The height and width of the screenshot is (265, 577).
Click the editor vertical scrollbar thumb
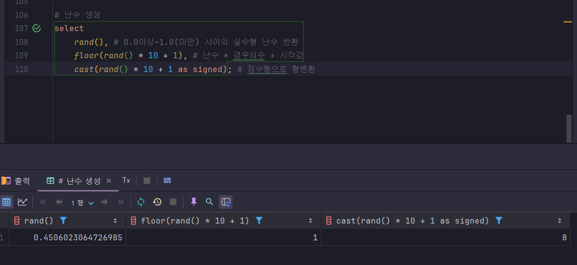click(x=569, y=128)
